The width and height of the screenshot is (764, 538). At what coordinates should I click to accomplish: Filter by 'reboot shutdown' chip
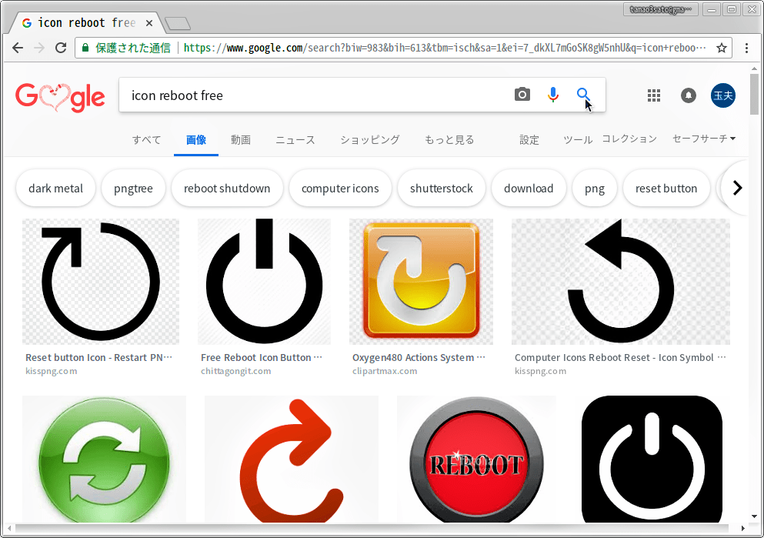(226, 188)
